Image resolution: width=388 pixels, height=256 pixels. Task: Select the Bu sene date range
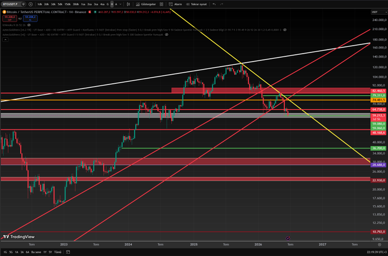[x=36, y=252]
